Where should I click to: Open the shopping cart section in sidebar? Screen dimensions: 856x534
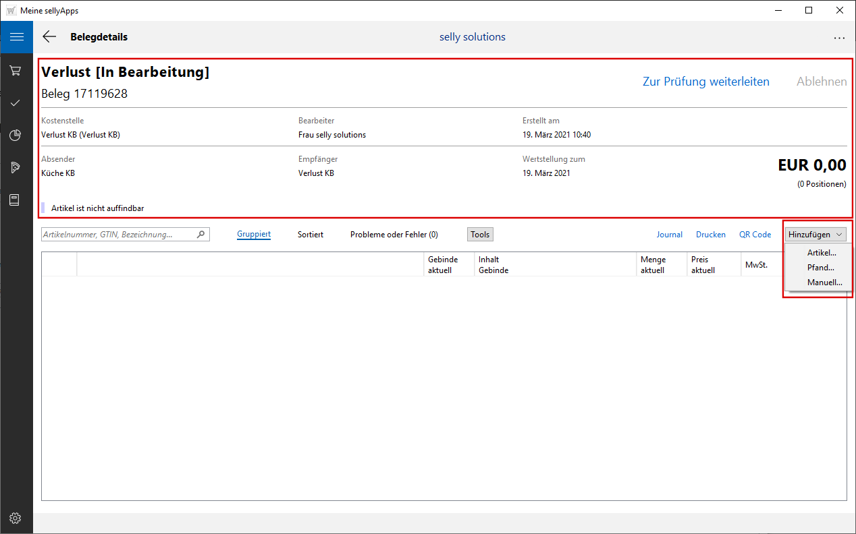click(x=16, y=71)
